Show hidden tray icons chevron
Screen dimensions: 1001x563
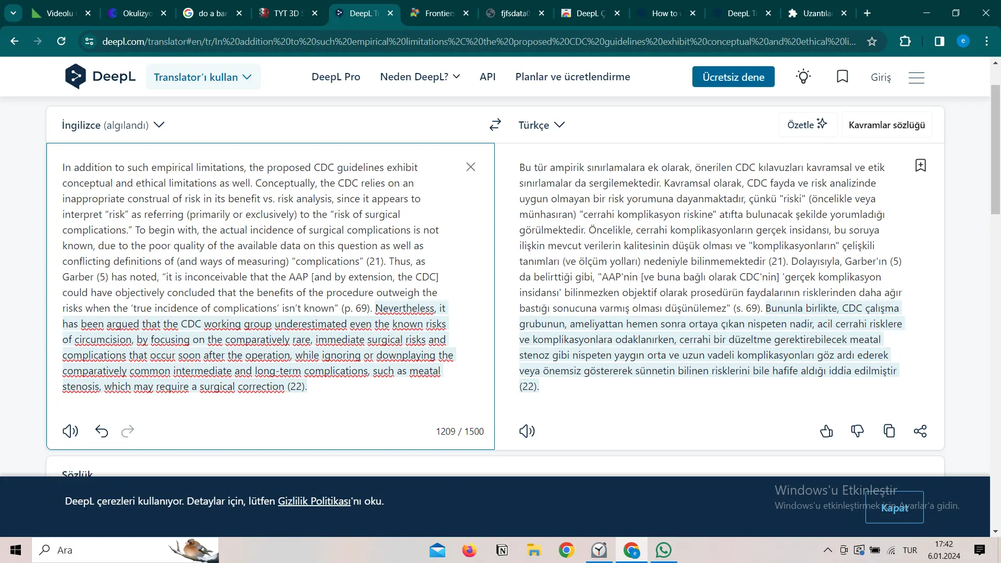pyautogui.click(x=827, y=550)
